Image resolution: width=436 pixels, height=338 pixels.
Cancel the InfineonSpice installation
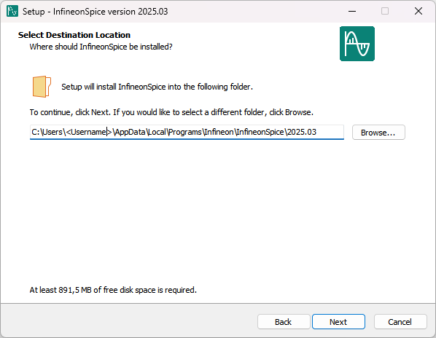pyautogui.click(x=400, y=322)
